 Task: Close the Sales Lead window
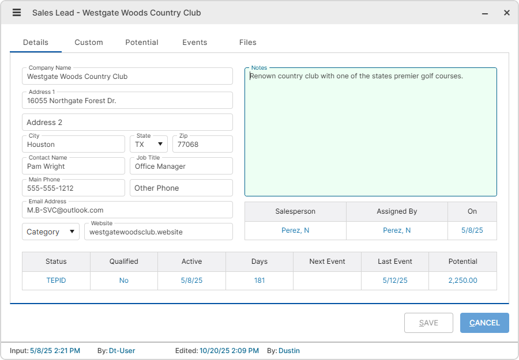[507, 13]
